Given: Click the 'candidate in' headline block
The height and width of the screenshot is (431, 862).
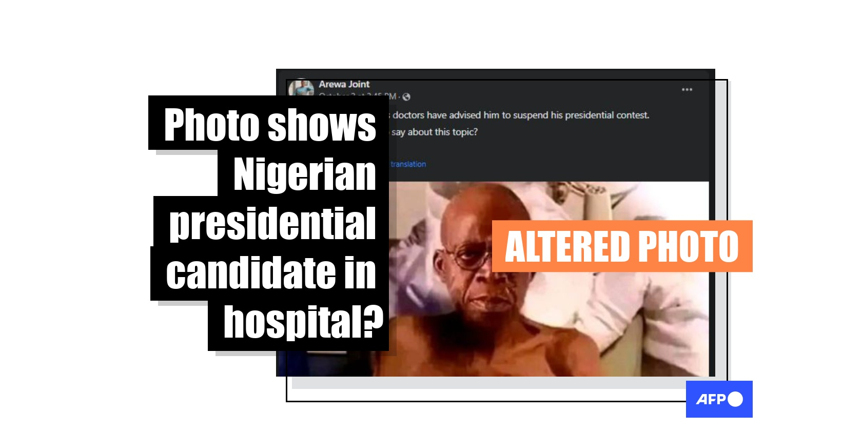Looking at the screenshot, I should pyautogui.click(x=270, y=273).
